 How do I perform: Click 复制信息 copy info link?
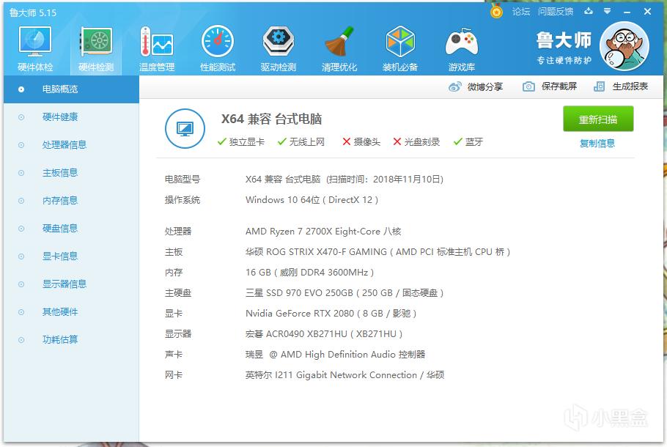coord(597,144)
